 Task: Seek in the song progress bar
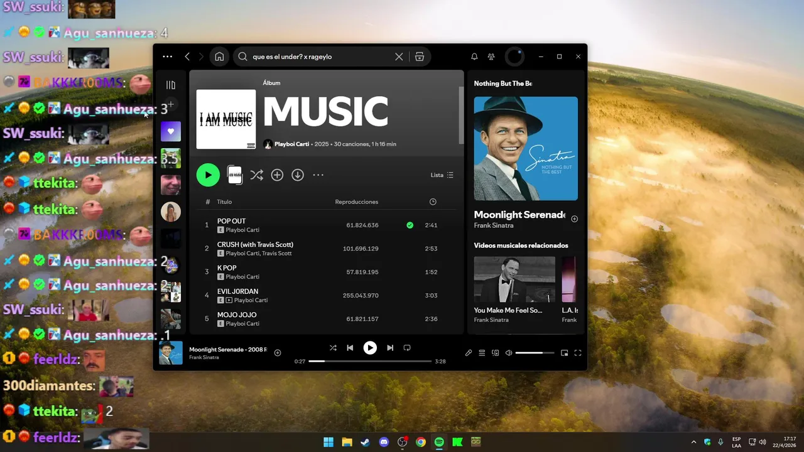370,362
